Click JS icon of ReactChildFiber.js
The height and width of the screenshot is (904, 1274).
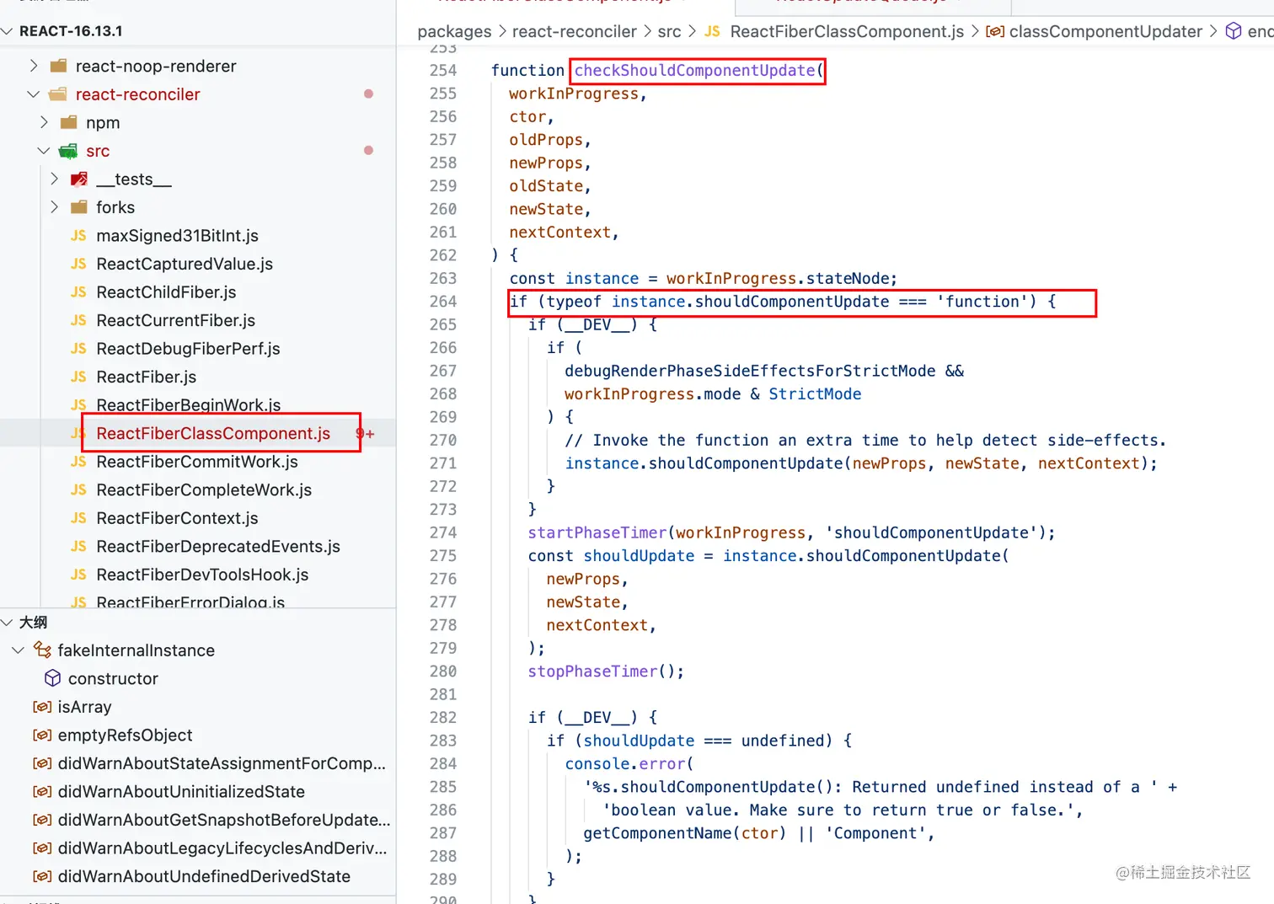[78, 292]
